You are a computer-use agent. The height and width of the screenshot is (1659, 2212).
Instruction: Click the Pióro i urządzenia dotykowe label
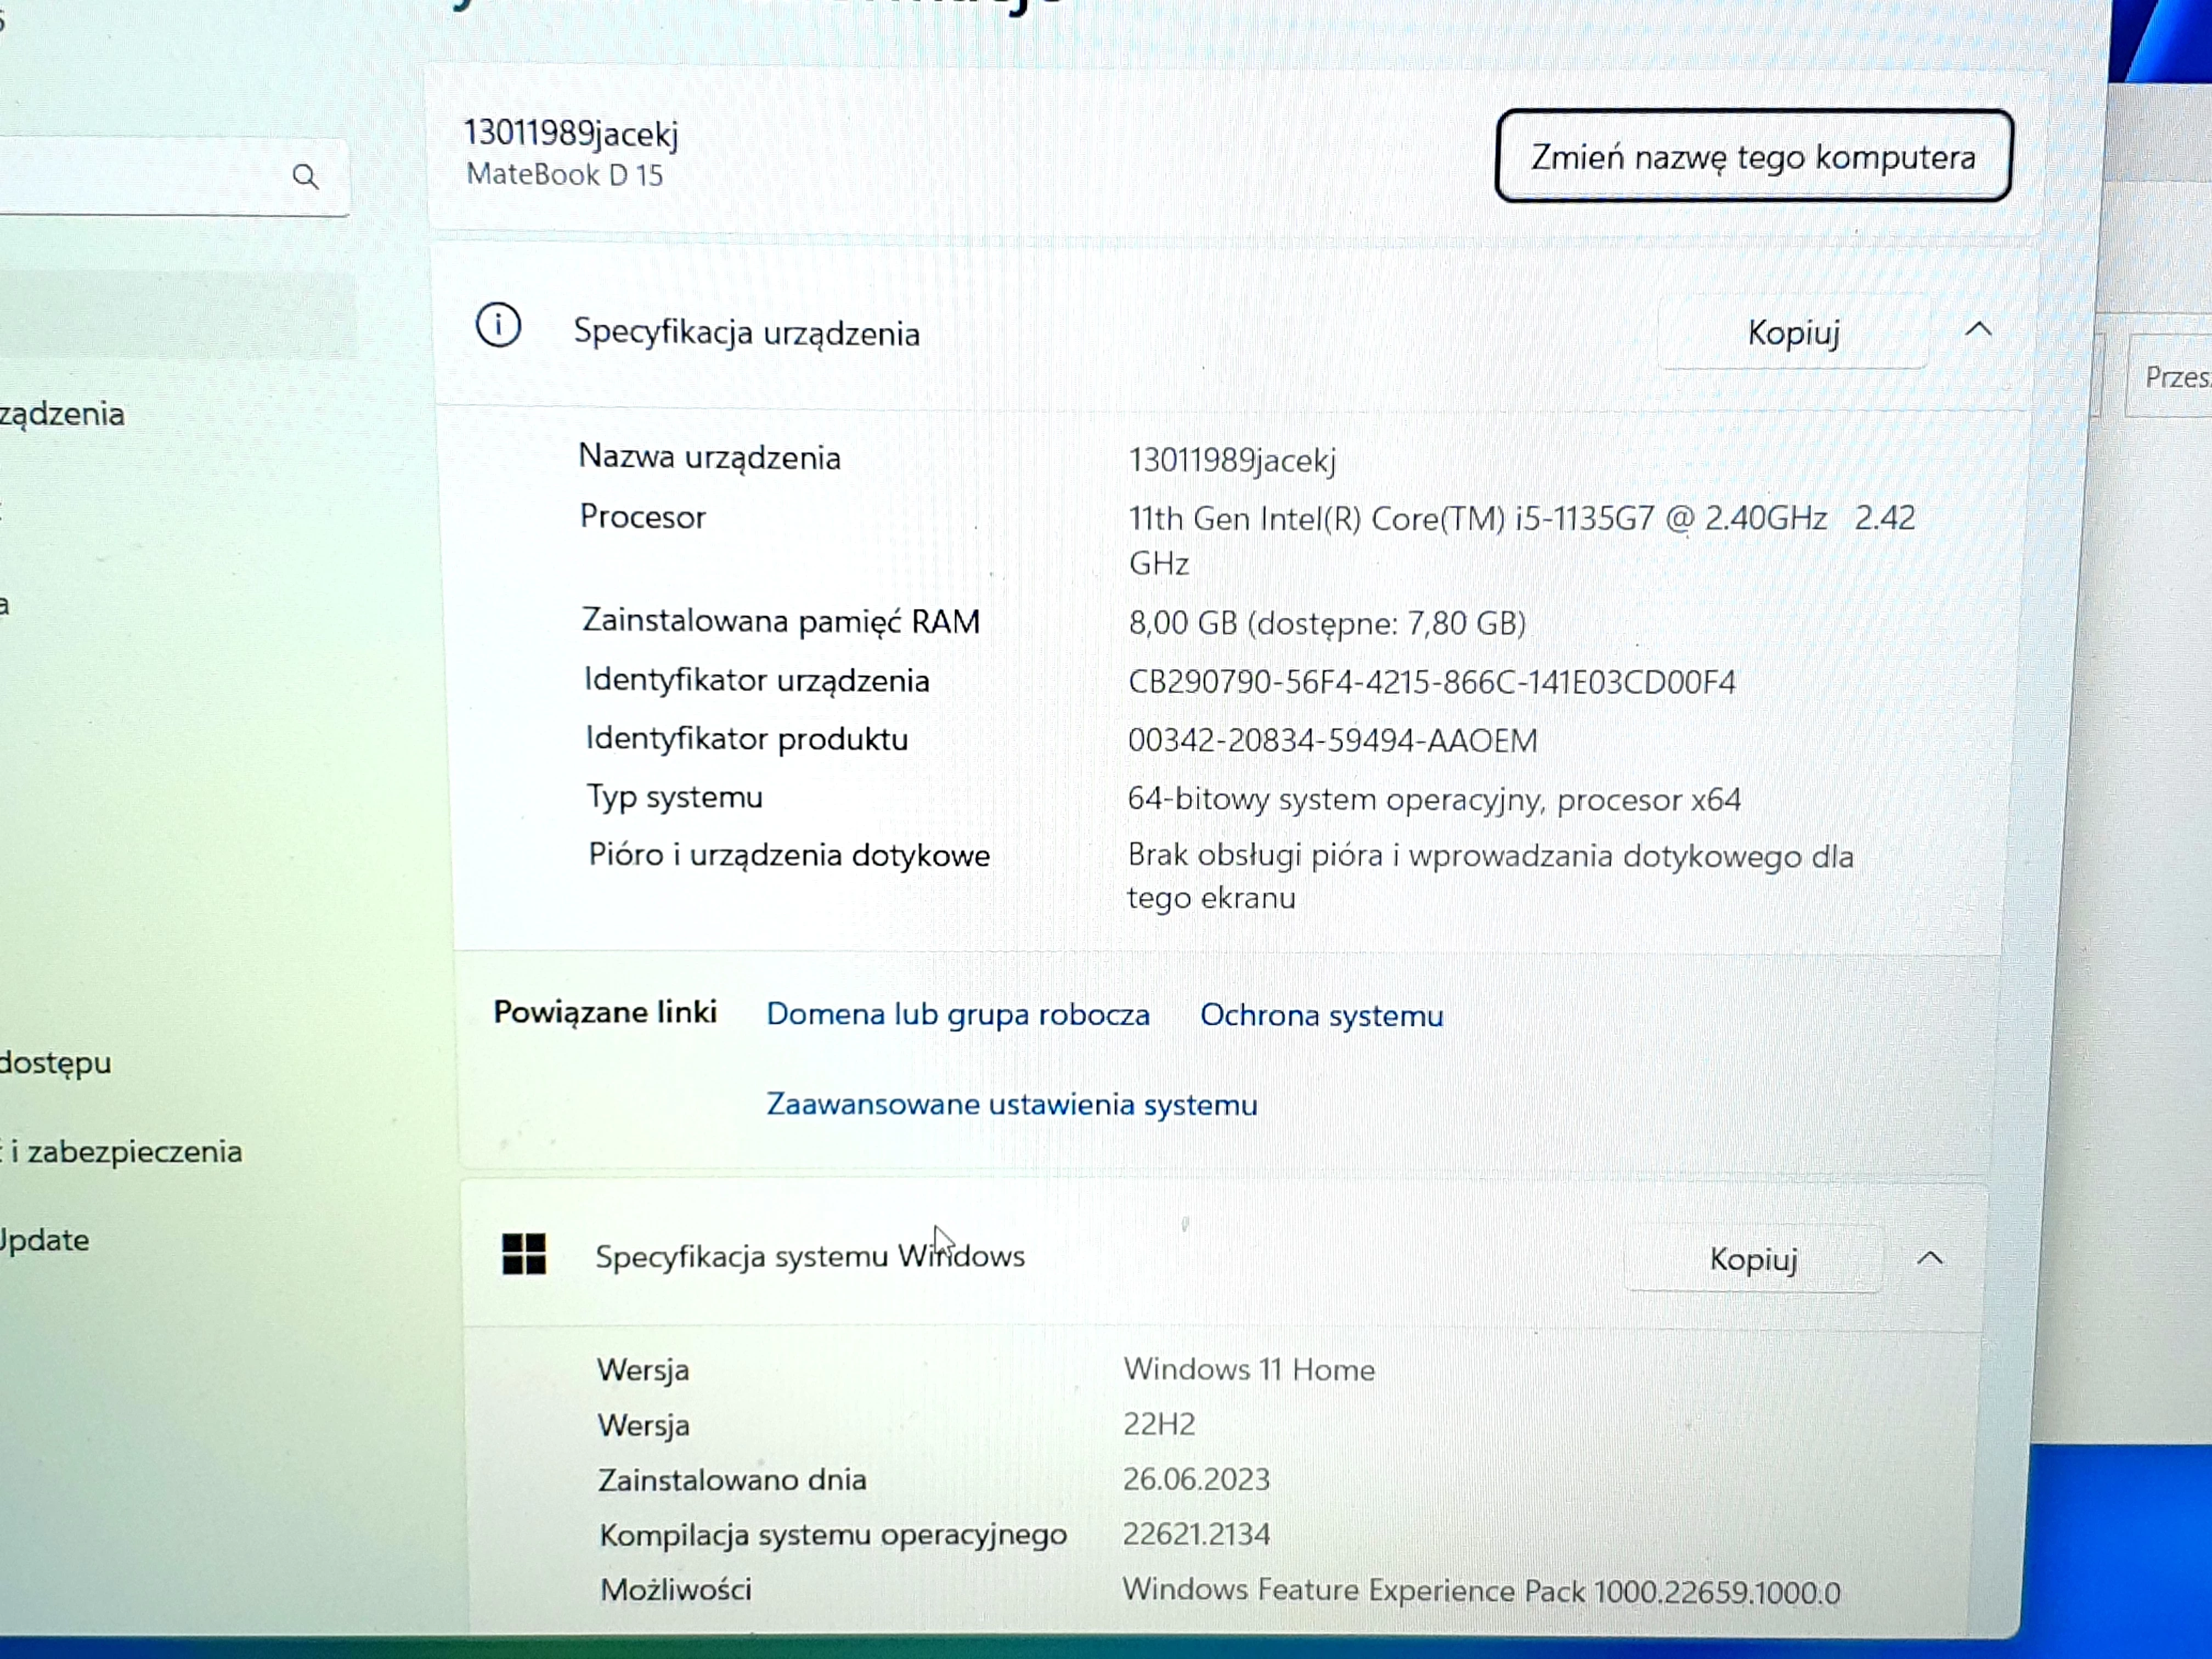click(789, 855)
